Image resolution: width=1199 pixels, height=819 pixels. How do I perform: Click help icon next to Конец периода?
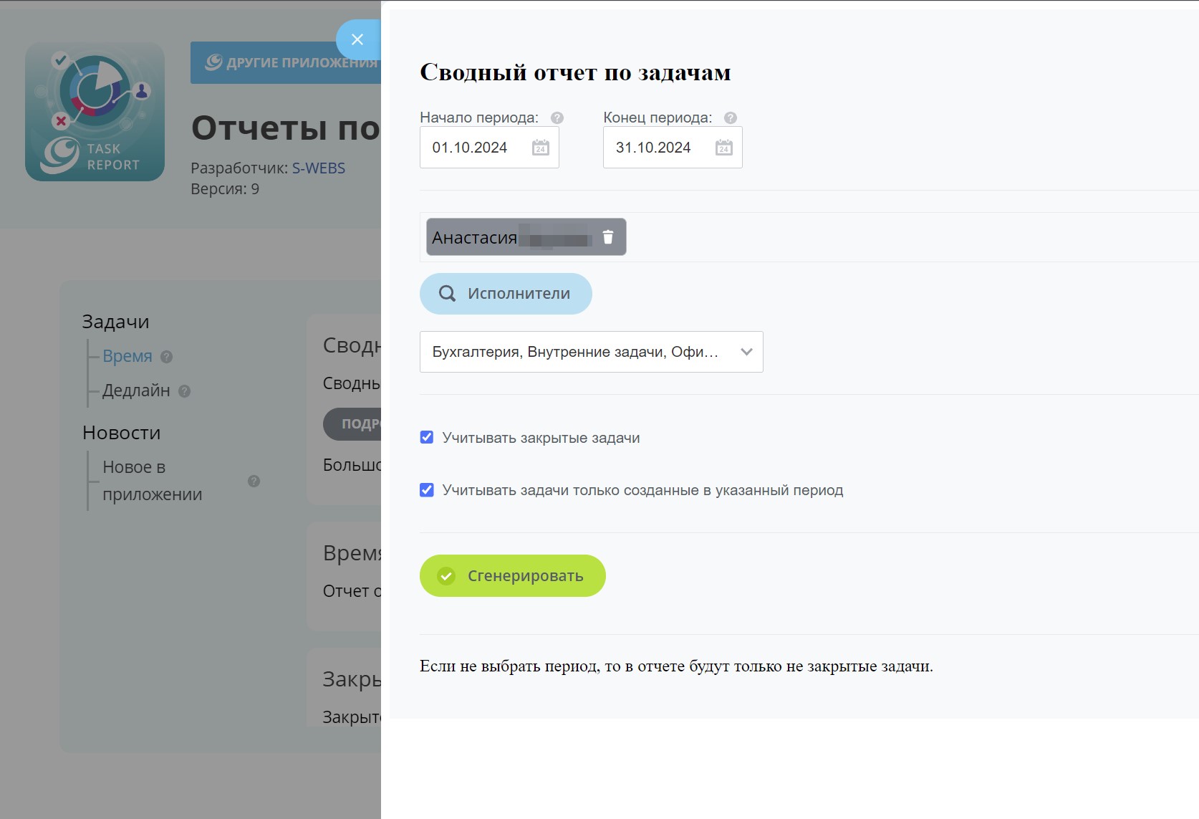point(730,118)
